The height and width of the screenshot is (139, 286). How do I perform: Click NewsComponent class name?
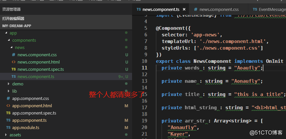coord(212,61)
